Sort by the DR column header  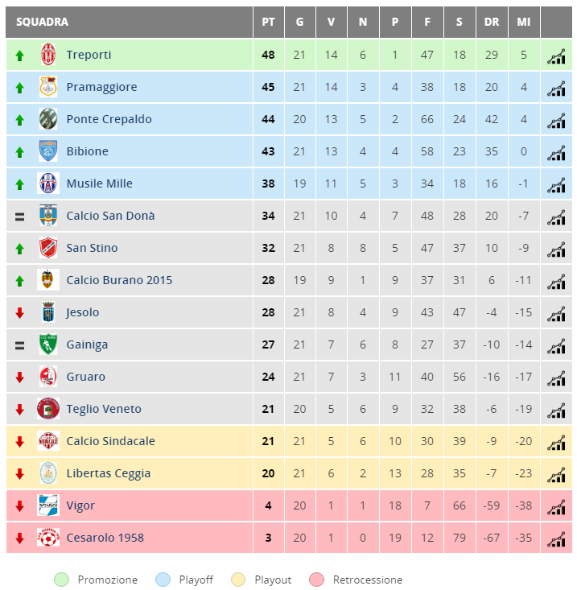pyautogui.click(x=492, y=22)
